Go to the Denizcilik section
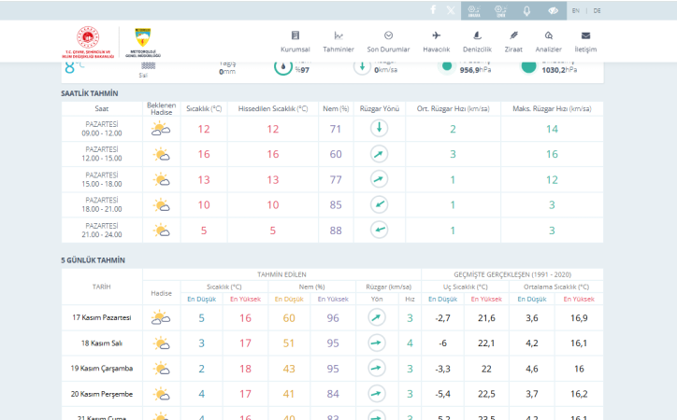Screen dimensions: 677x420 point(477,41)
